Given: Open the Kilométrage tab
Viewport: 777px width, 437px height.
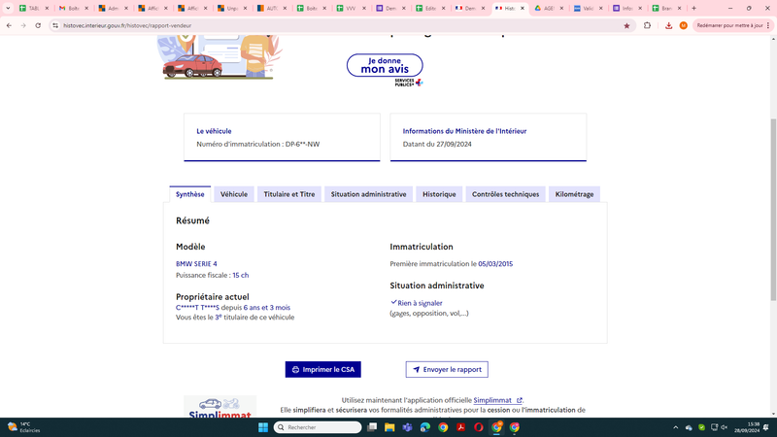Looking at the screenshot, I should coord(574,194).
